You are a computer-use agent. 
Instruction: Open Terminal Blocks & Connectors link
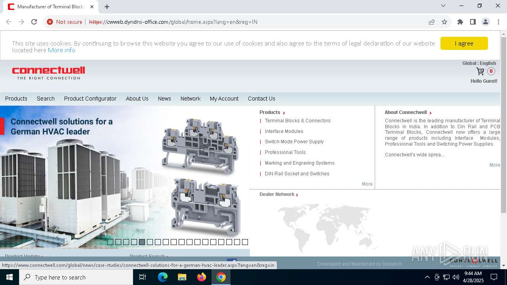tap(298, 121)
